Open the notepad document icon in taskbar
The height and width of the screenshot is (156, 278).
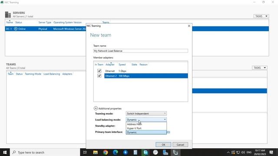(x=136, y=152)
